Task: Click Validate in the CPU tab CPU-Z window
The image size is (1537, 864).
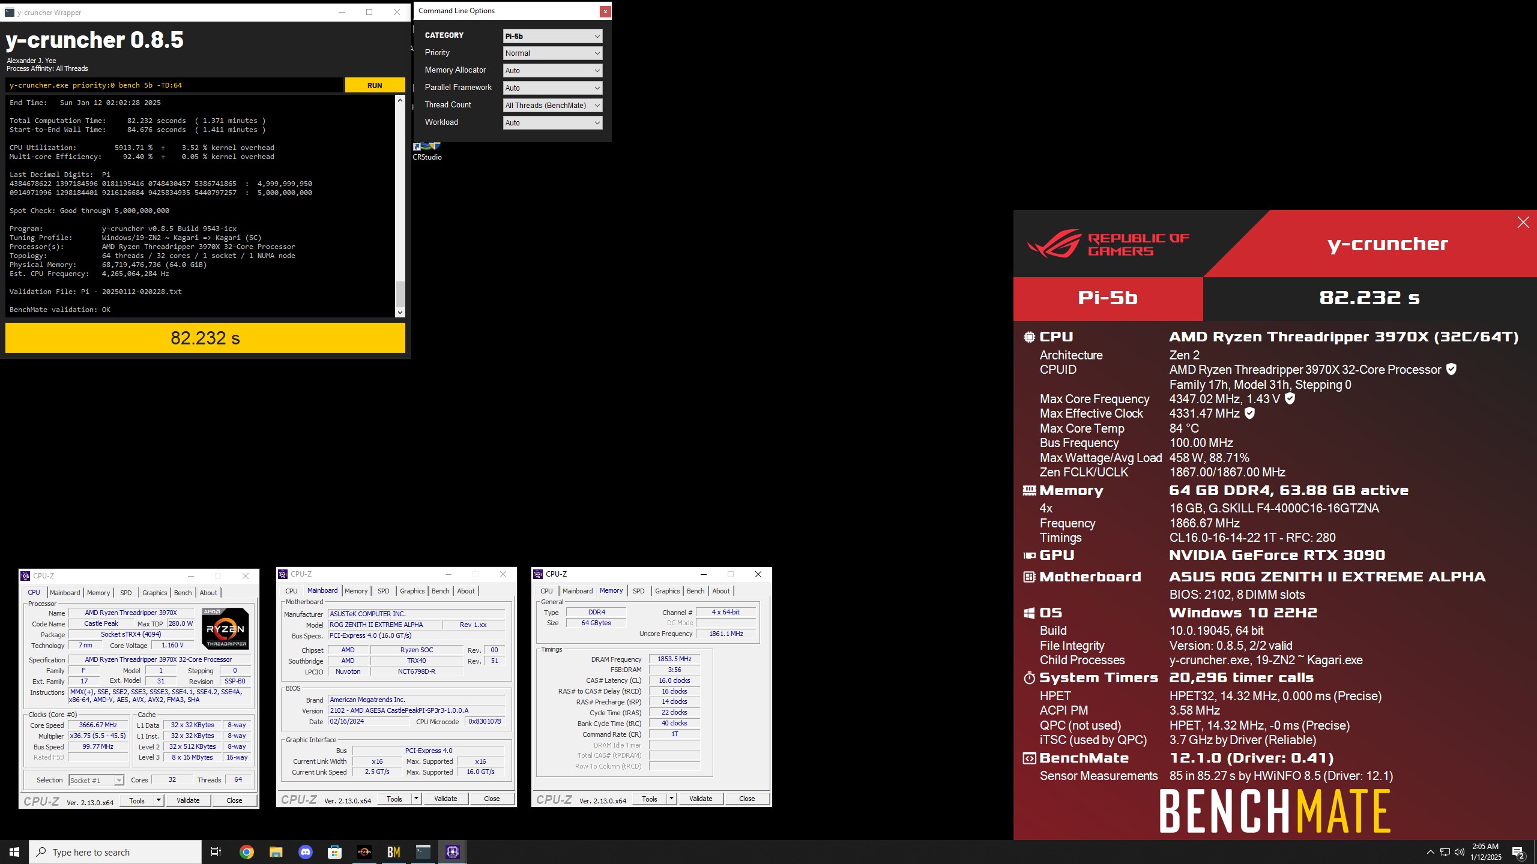Action: [188, 800]
